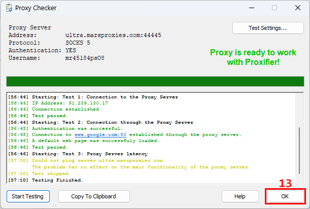Select the SOCKS 5 protocol value

[x=78, y=43]
